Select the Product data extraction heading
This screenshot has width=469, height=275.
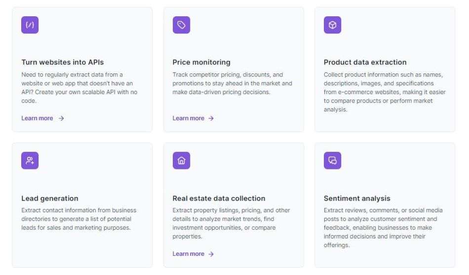365,62
